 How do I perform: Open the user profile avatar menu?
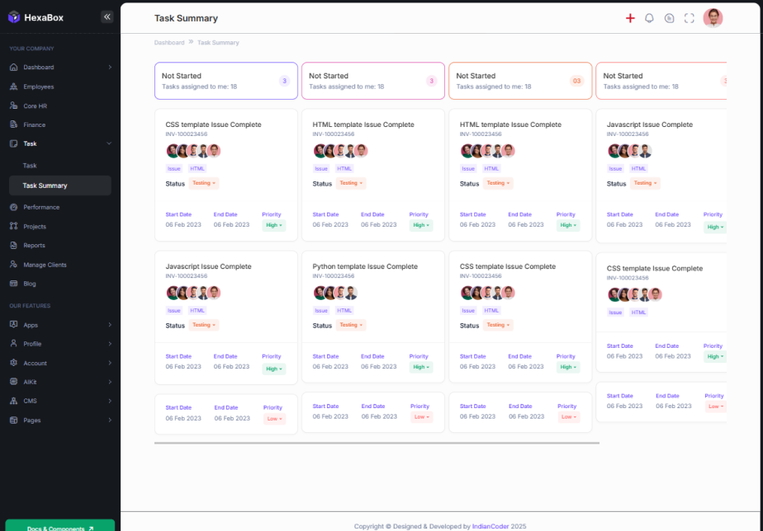[x=713, y=18]
